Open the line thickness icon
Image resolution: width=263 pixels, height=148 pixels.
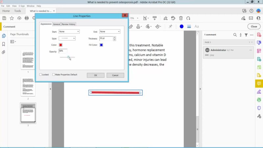click(x=189, y=27)
